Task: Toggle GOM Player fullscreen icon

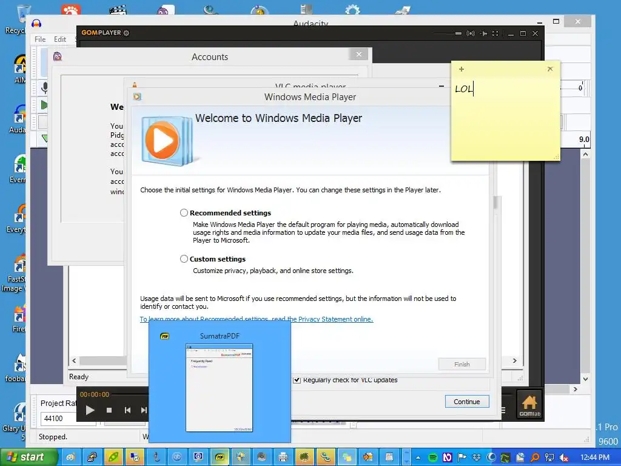Action: click(x=495, y=34)
